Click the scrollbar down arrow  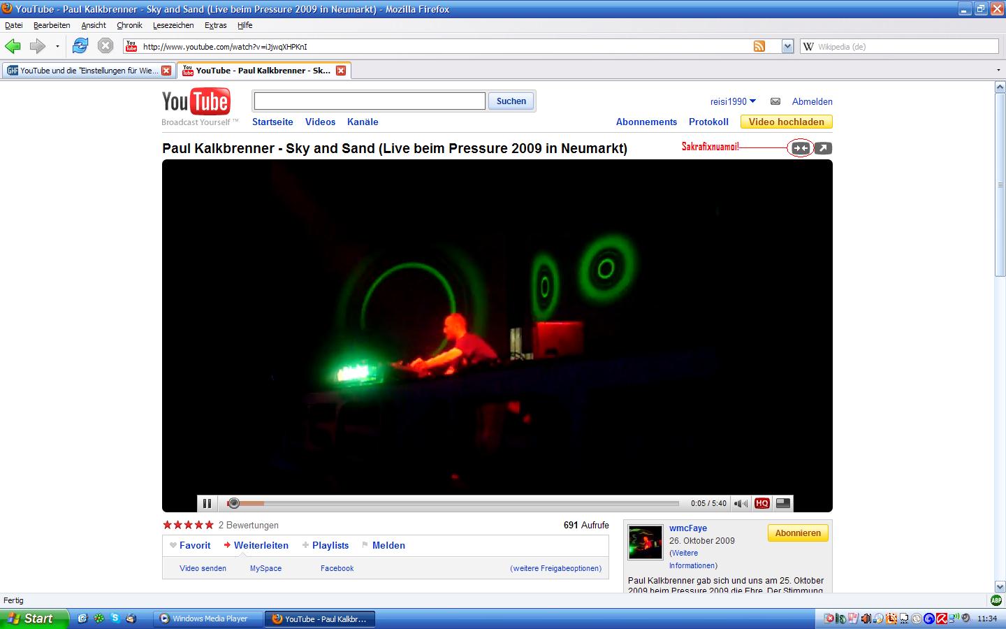[1000, 586]
